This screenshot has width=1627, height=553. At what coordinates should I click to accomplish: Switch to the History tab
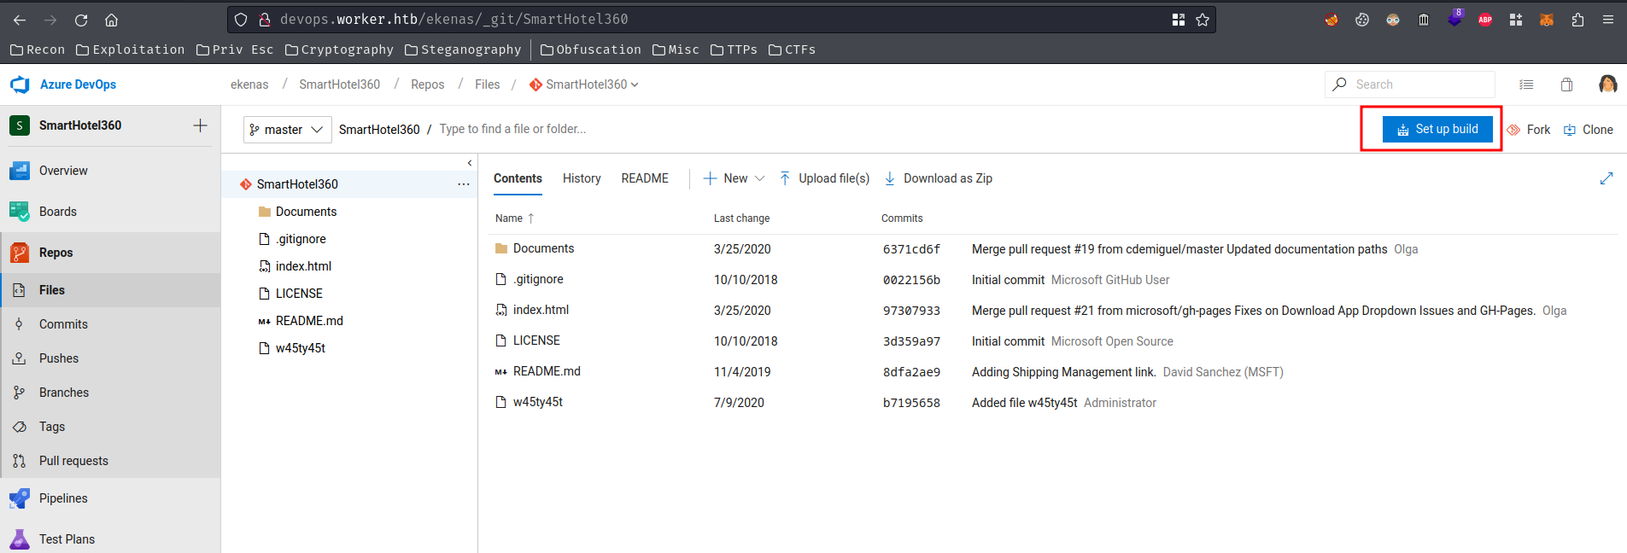pos(582,178)
